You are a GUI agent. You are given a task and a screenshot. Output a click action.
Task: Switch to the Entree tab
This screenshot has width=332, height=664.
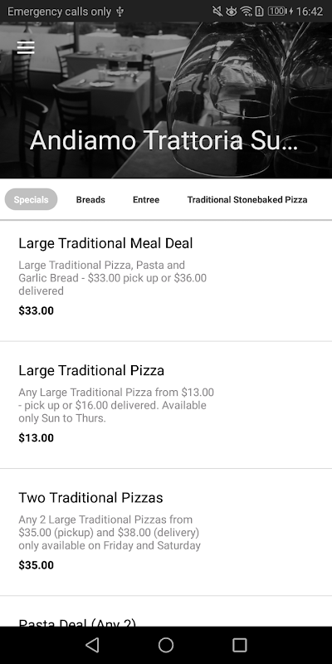click(146, 199)
